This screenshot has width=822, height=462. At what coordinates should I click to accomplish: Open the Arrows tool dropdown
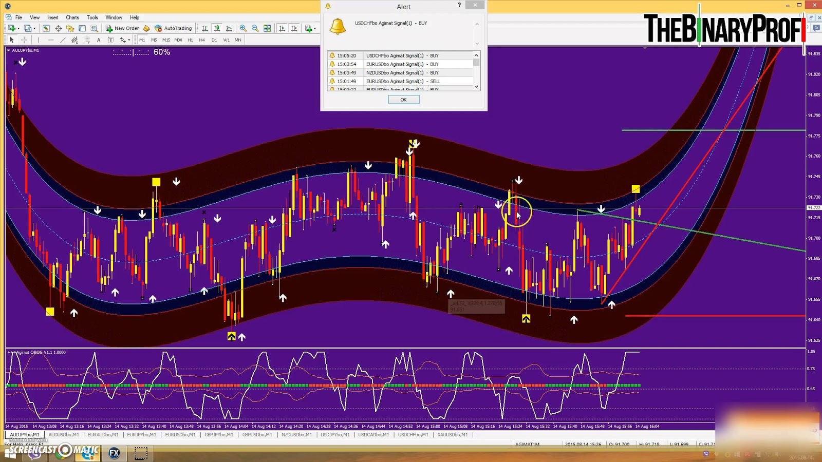tap(128, 40)
